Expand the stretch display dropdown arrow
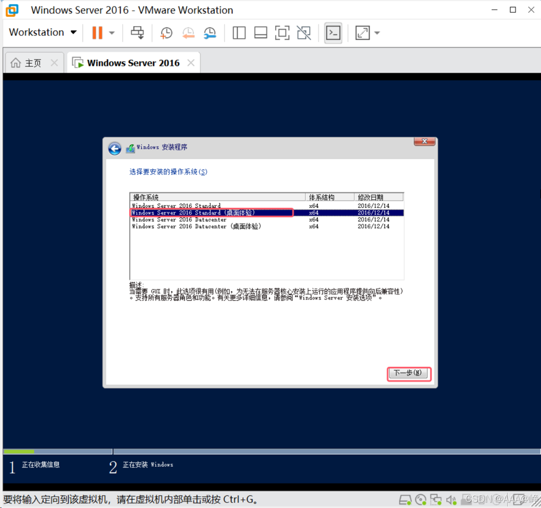 (377, 33)
